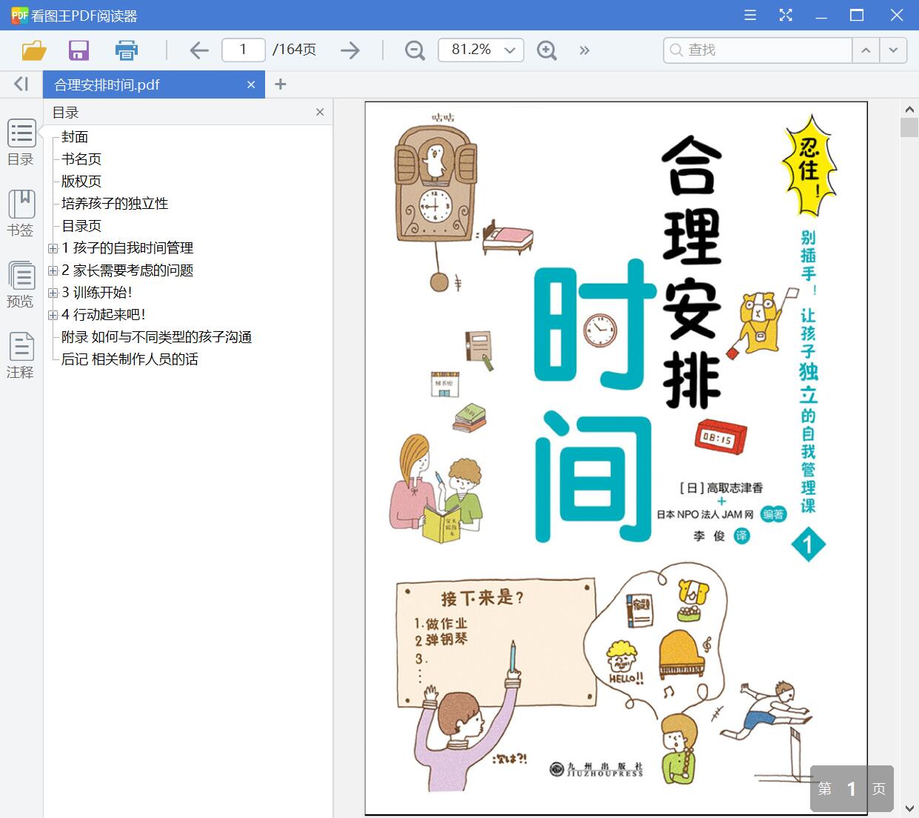Enter fullscreen mode from the title bar
This screenshot has width=919, height=818.
coord(786,15)
